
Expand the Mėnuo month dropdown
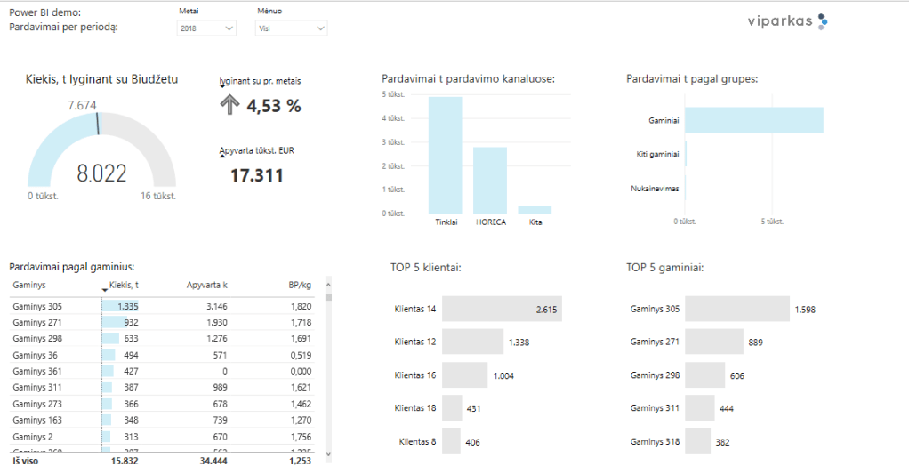coord(291,29)
